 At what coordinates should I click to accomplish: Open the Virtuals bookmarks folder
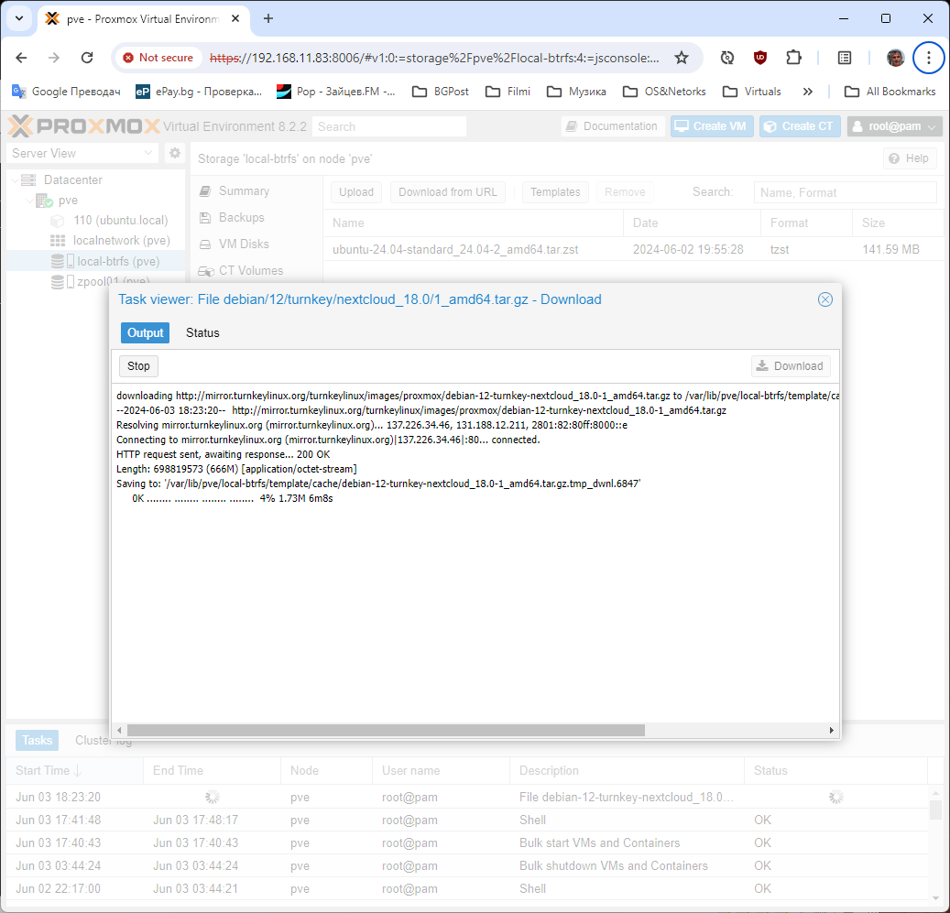pos(752,92)
